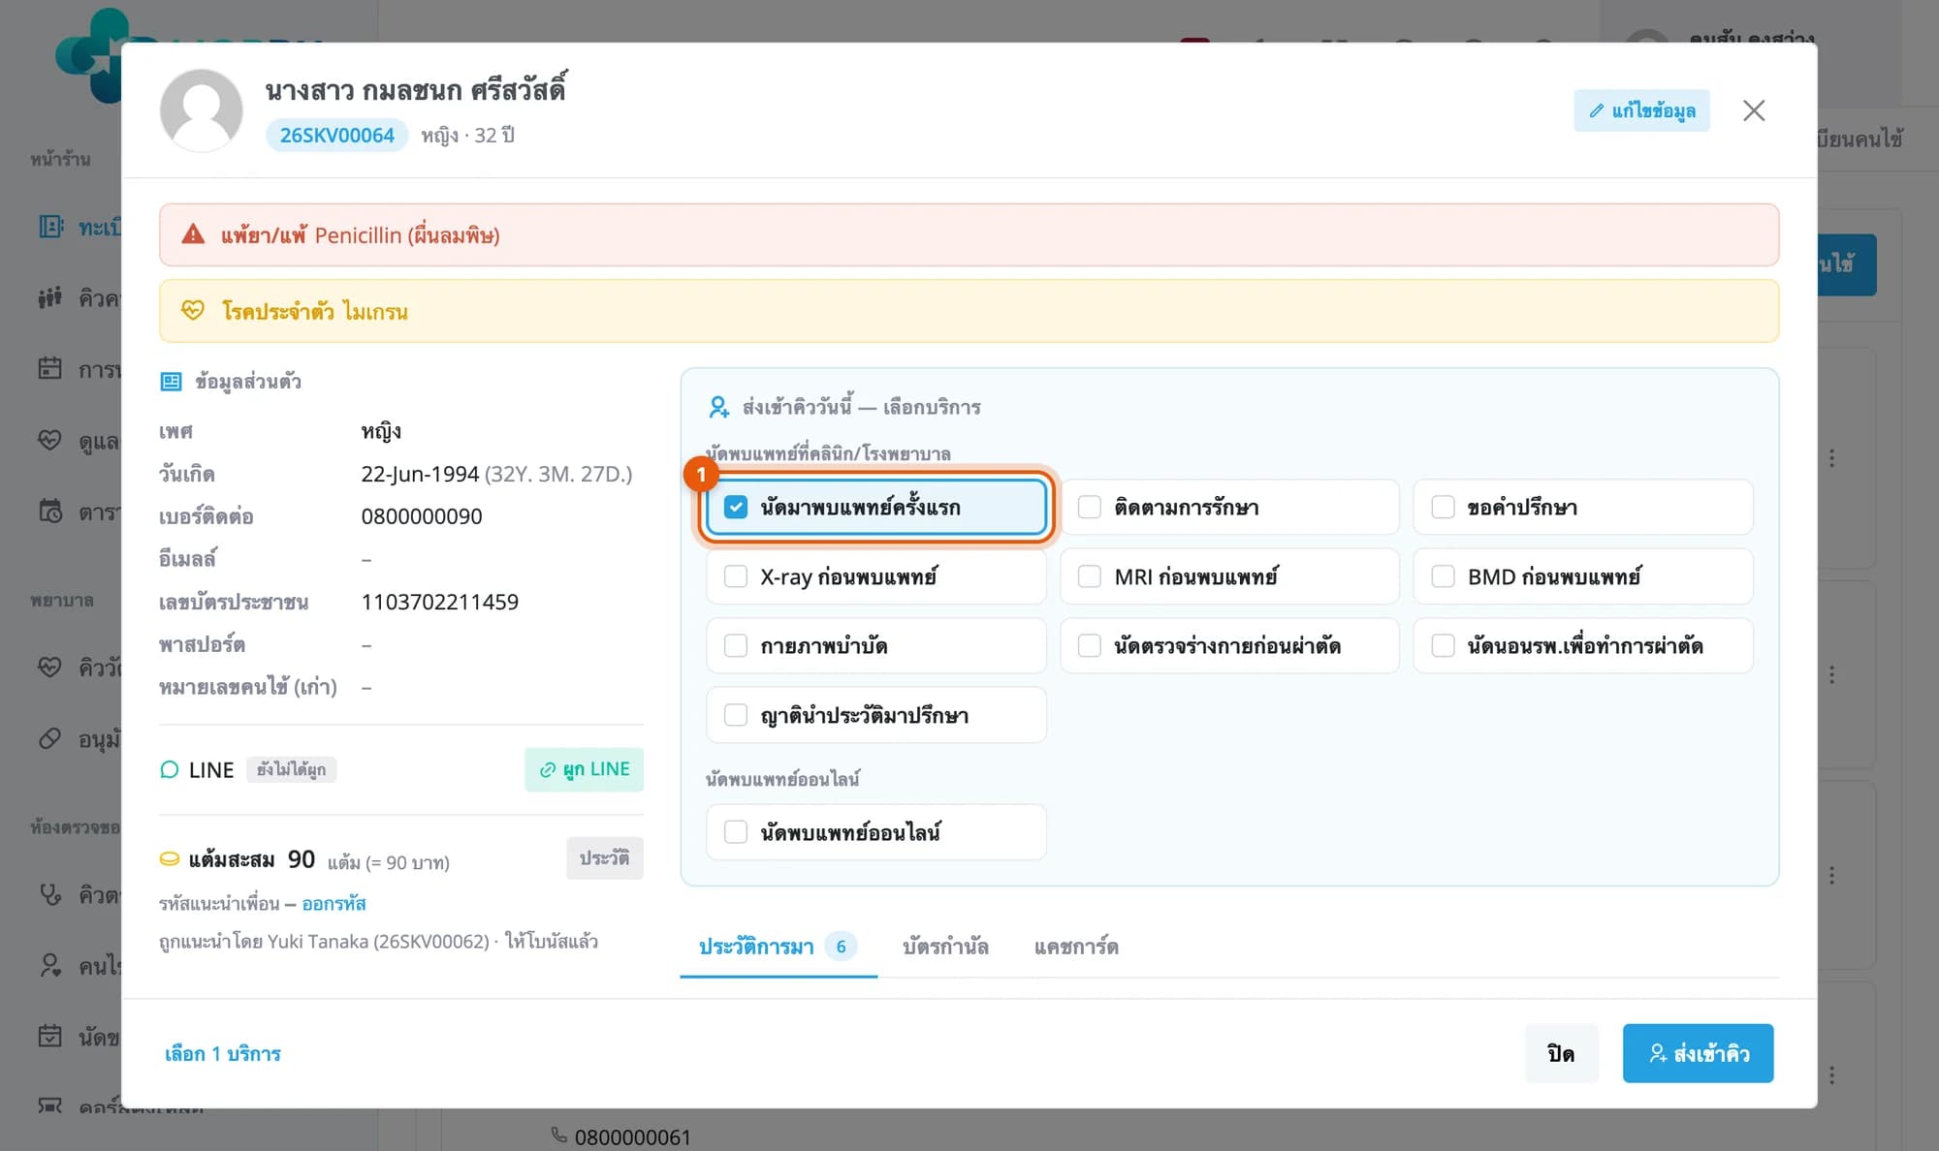Tick ญาตินำประวัติมาปรึกษา checkbox
The height and width of the screenshot is (1151, 1939).
pyautogui.click(x=736, y=715)
